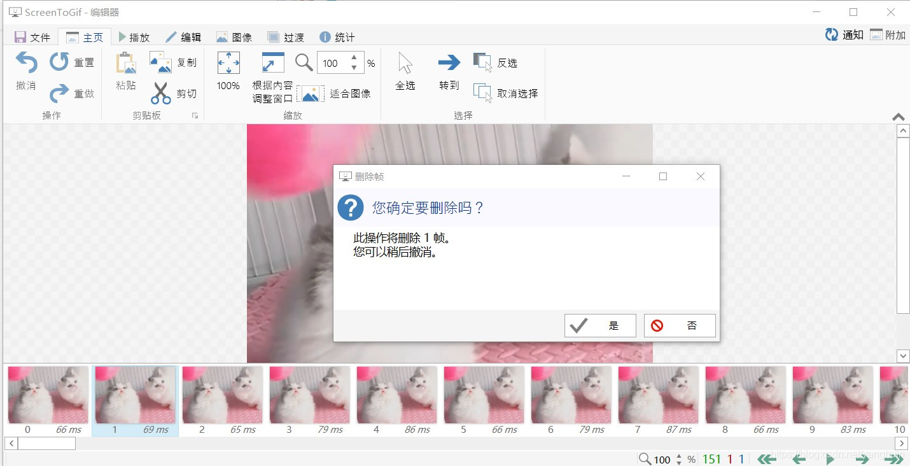Click Select All (全选) cursor icon
The width and height of the screenshot is (910, 466).
405,63
